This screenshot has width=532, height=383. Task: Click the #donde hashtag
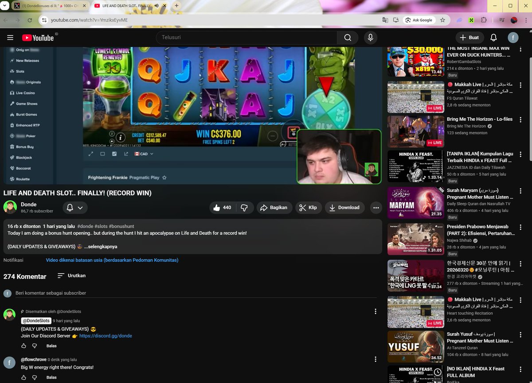coord(84,226)
